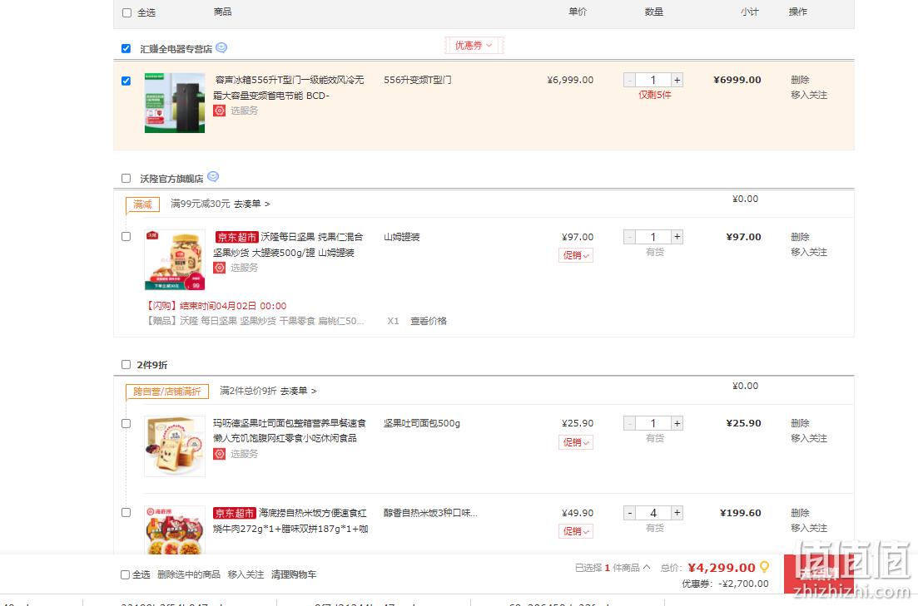Screen dimensions: 918x606
Task: Uncheck the 容声冰箱 refrigerator item checkbox
Action: (126, 81)
